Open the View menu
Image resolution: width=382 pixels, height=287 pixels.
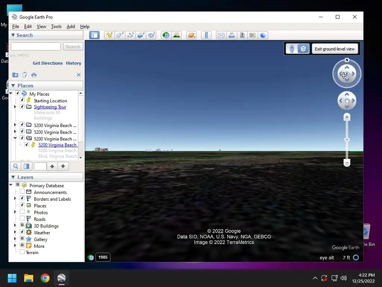point(41,27)
